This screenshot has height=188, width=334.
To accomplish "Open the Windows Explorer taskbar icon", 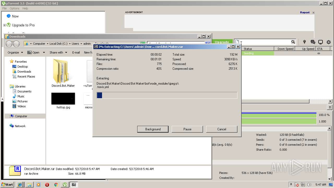I will 29,185.
